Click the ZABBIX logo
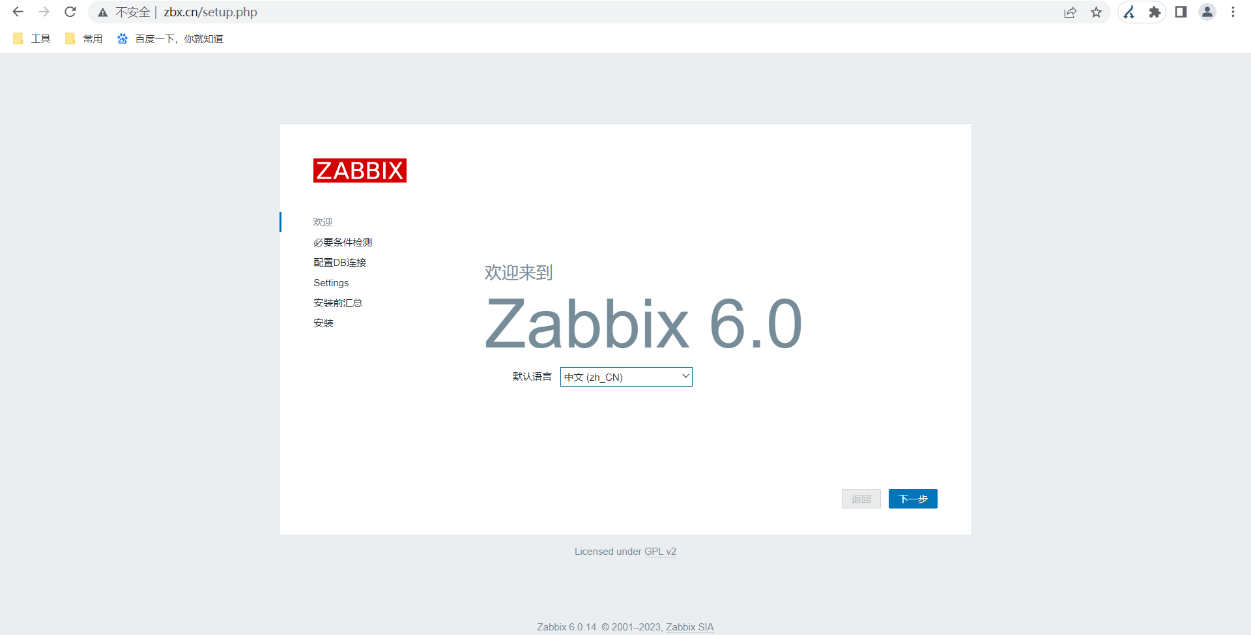1251x635 pixels. point(360,170)
